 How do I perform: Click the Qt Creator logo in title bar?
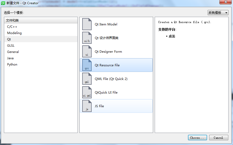point(3,3)
